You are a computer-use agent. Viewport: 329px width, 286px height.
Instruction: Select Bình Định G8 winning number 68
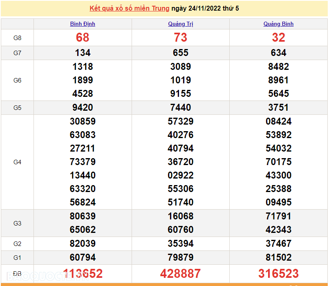coord(83,38)
